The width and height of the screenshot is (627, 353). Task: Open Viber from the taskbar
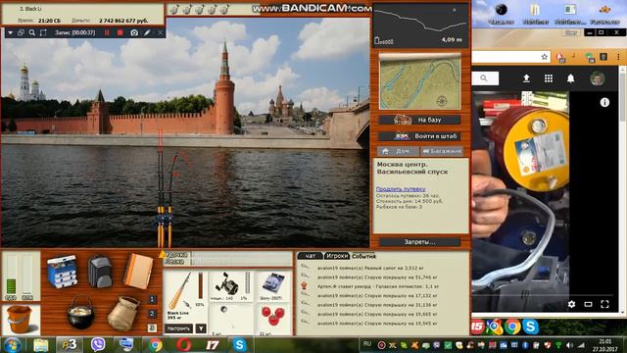click(98, 344)
